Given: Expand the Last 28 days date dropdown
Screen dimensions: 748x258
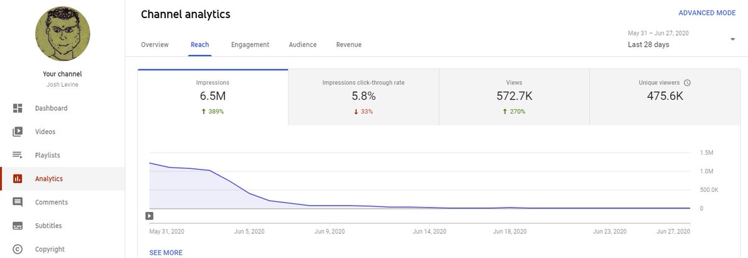Looking at the screenshot, I should [732, 40].
